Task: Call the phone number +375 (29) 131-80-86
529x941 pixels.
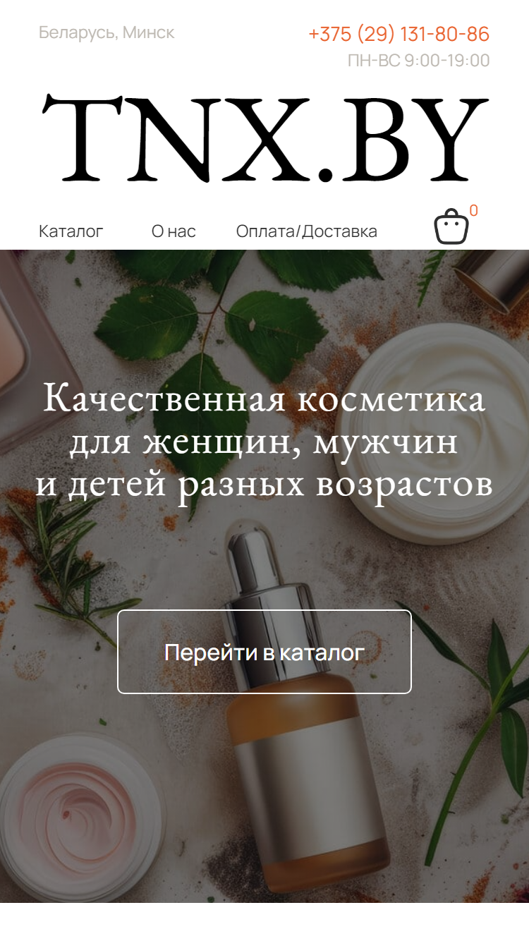Action: [x=399, y=34]
